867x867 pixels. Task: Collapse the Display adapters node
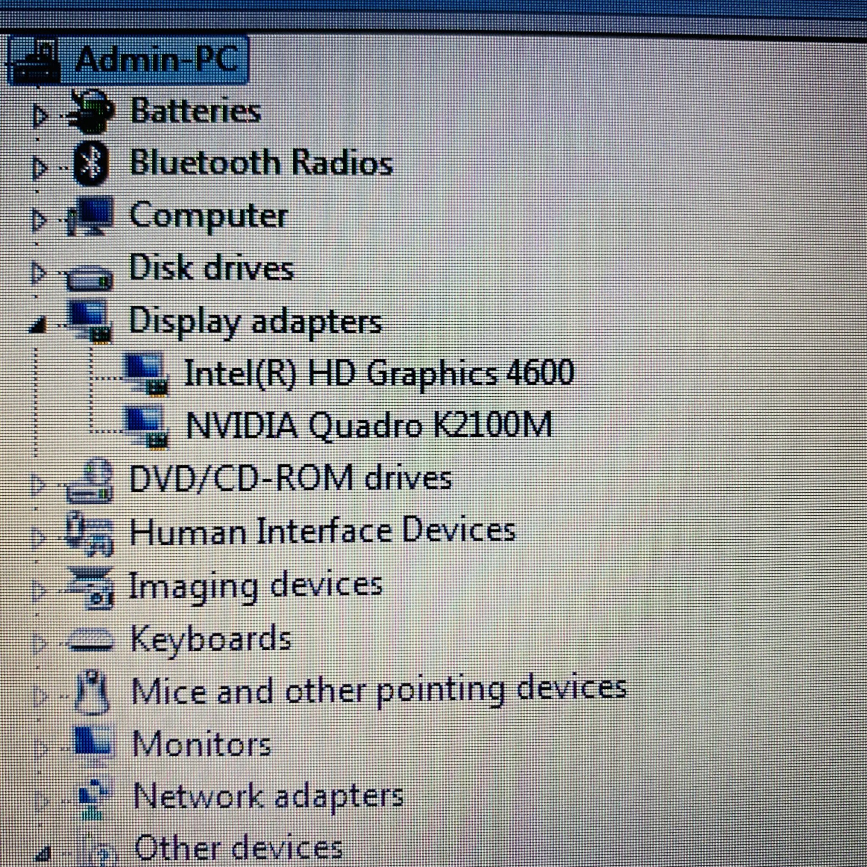pyautogui.click(x=38, y=324)
